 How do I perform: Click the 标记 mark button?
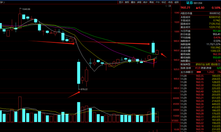click(164, 2)
